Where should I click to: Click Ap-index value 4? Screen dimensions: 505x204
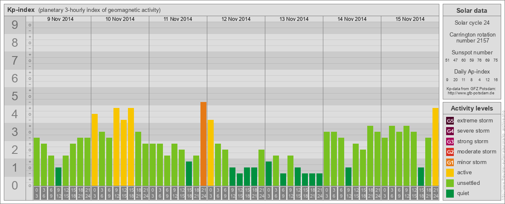[x=479, y=79]
